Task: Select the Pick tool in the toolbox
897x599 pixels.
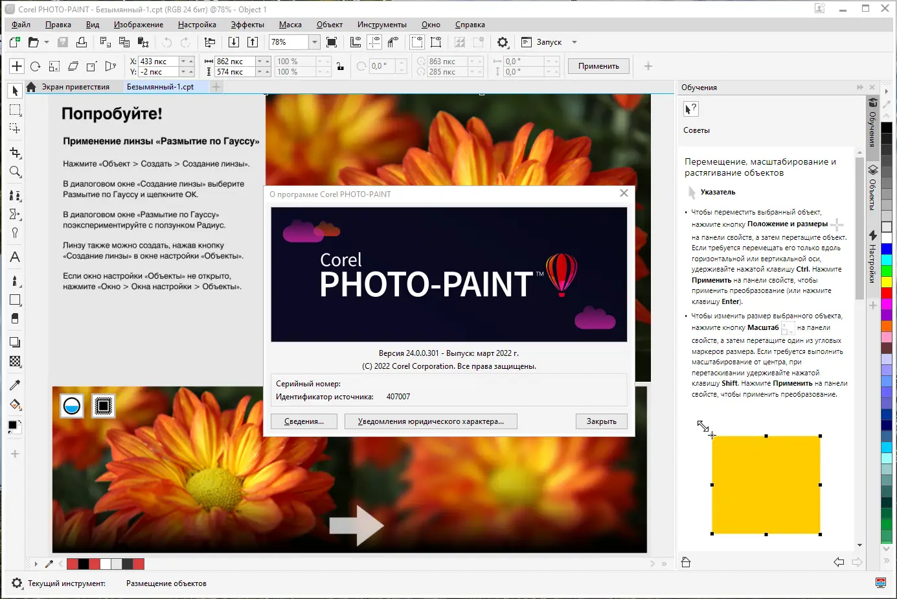Action: pos(14,91)
